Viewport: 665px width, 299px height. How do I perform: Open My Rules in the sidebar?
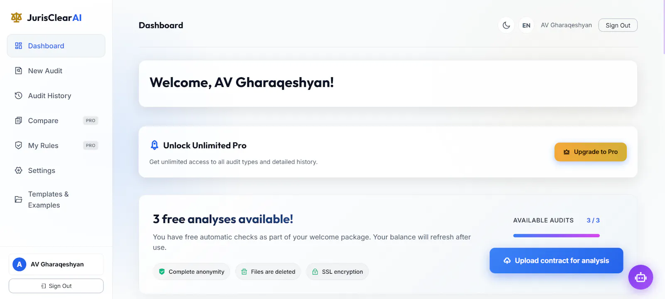coord(56,145)
